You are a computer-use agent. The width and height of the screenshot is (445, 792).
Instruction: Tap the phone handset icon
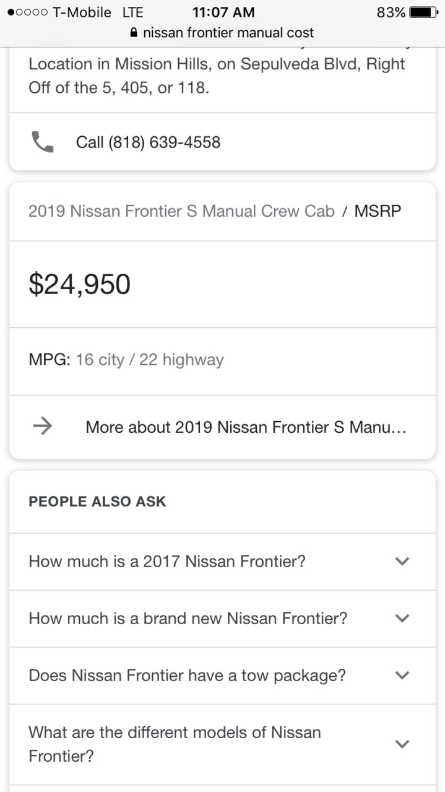pyautogui.click(x=42, y=142)
